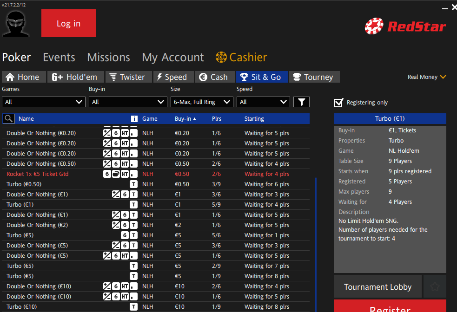Click the chip stack icon in Rocket ticket row
The image size is (457, 312).
[116, 174]
